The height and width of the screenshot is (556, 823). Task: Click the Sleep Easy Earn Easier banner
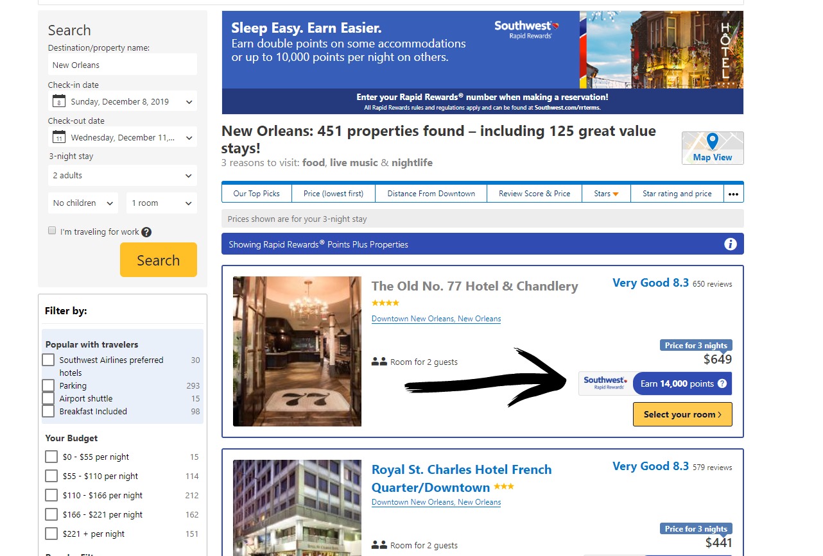click(483, 62)
